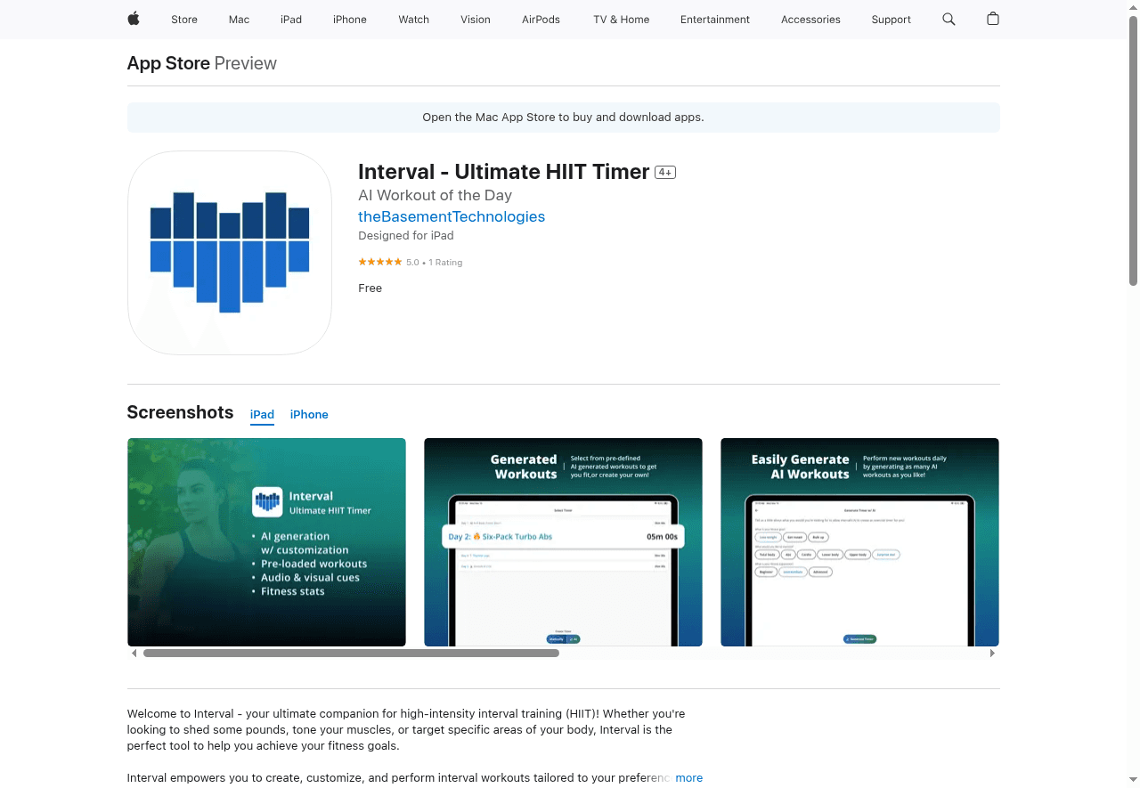Viewport: 1140px width, 788px height.
Task: Switch to iPhone screenshots tab
Action: click(x=309, y=415)
